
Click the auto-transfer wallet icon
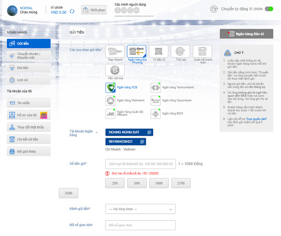214,9
